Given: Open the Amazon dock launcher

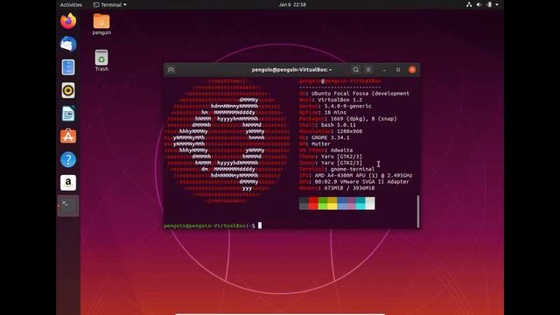Looking at the screenshot, I should click(68, 183).
